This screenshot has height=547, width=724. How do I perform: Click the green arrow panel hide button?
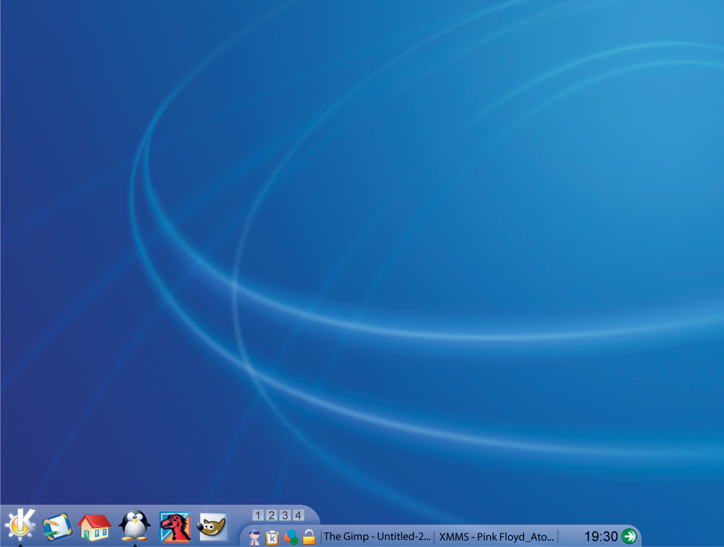pos(629,536)
